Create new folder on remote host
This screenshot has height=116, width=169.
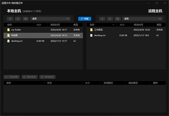pos(118,19)
